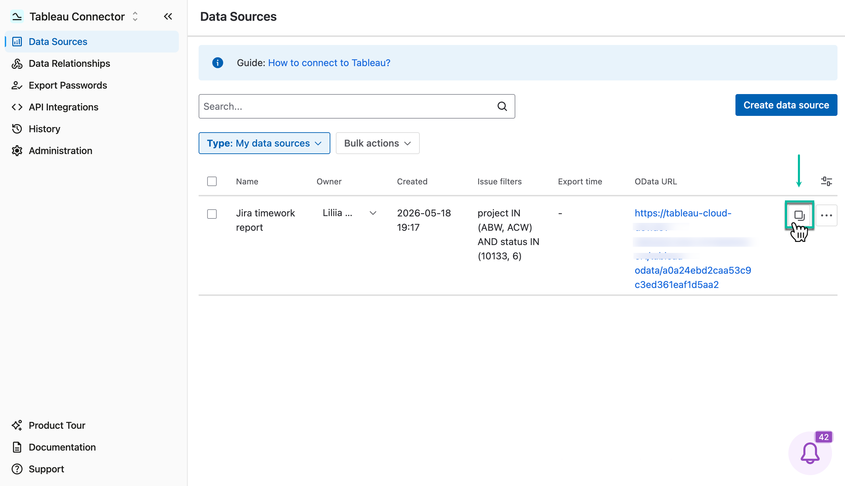Copy the OData URL with copy icon
This screenshot has height=486, width=845.
click(x=799, y=215)
